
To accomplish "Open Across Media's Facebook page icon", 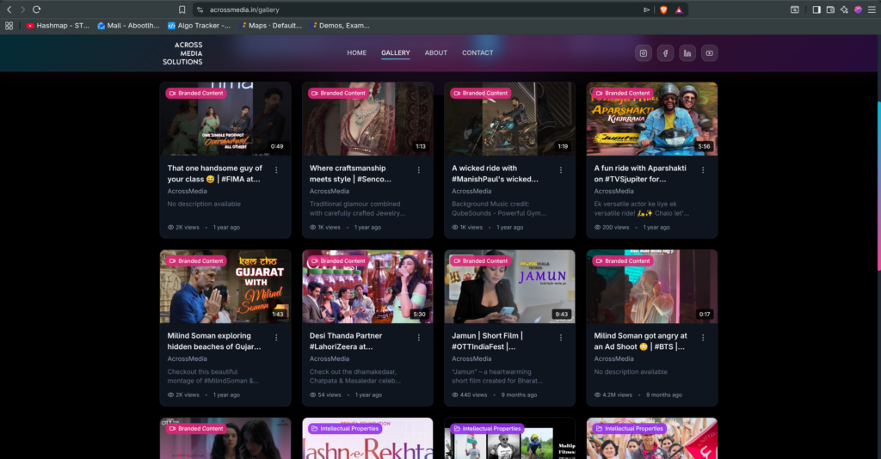I will [x=665, y=53].
